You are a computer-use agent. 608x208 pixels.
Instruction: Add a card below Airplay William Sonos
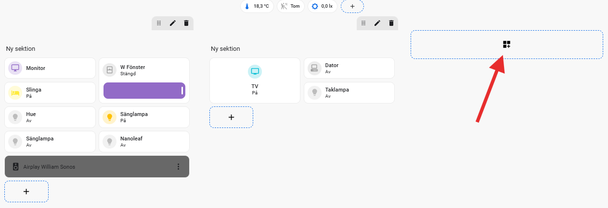coord(26,192)
